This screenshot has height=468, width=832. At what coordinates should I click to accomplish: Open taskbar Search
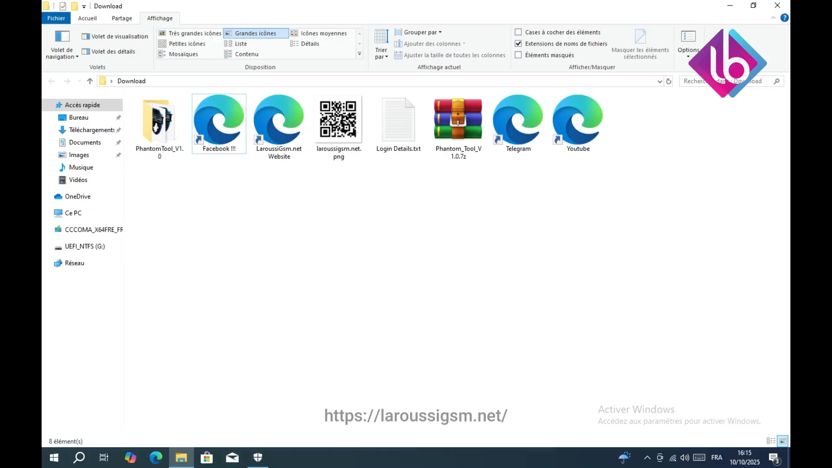79,458
